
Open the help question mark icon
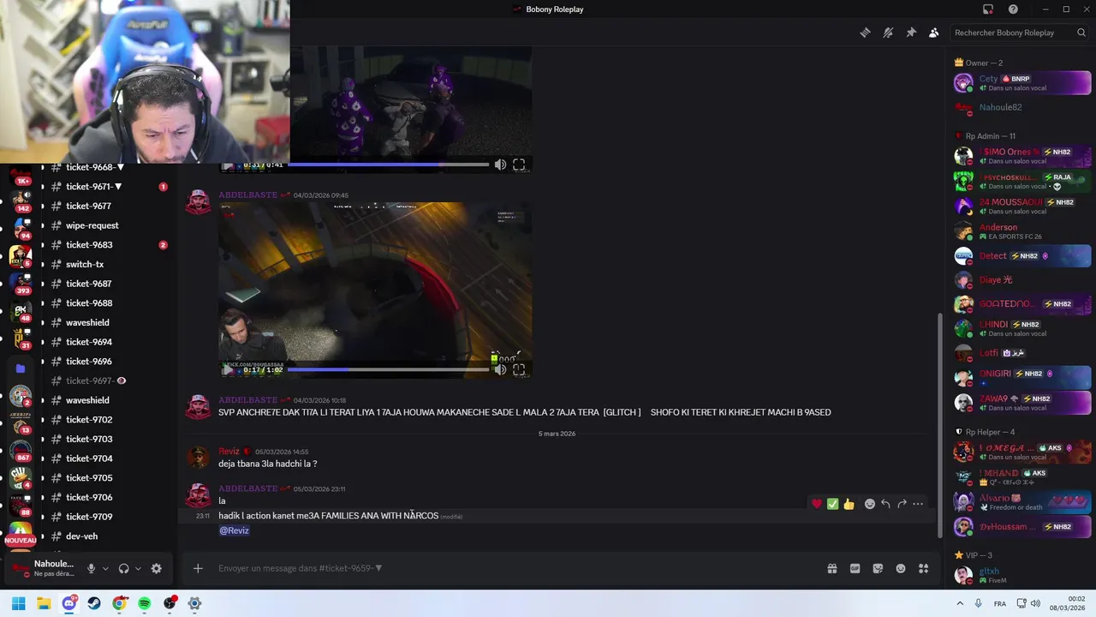(1013, 9)
